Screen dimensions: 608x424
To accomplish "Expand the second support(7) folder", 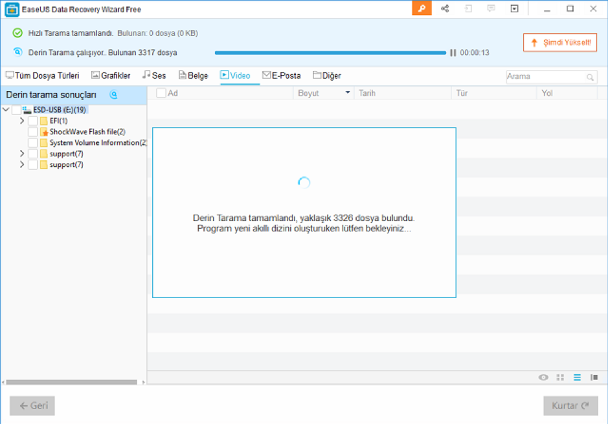I will click(22, 165).
